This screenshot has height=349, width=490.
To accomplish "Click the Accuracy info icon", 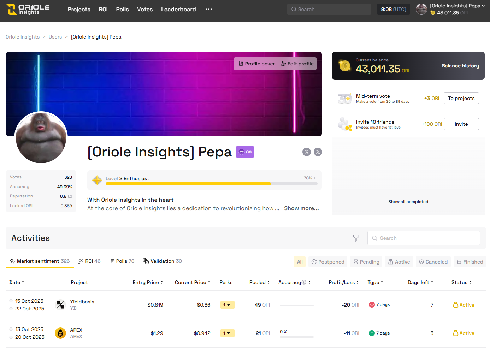I will [x=304, y=282].
